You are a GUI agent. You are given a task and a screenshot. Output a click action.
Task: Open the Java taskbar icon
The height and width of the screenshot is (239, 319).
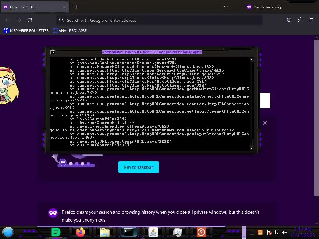click(x=153, y=232)
